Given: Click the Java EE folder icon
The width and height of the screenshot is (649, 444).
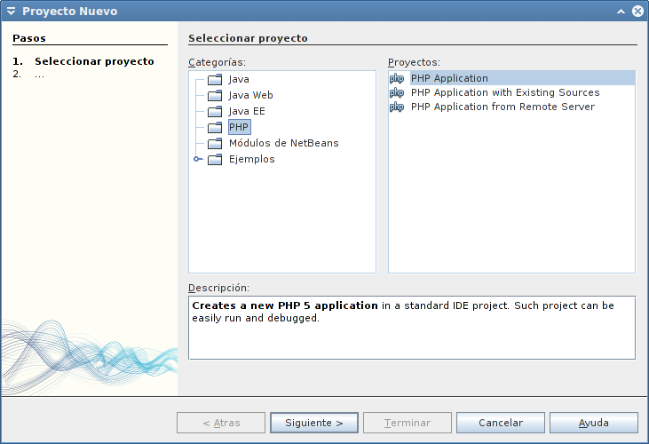Looking at the screenshot, I should pyautogui.click(x=215, y=111).
